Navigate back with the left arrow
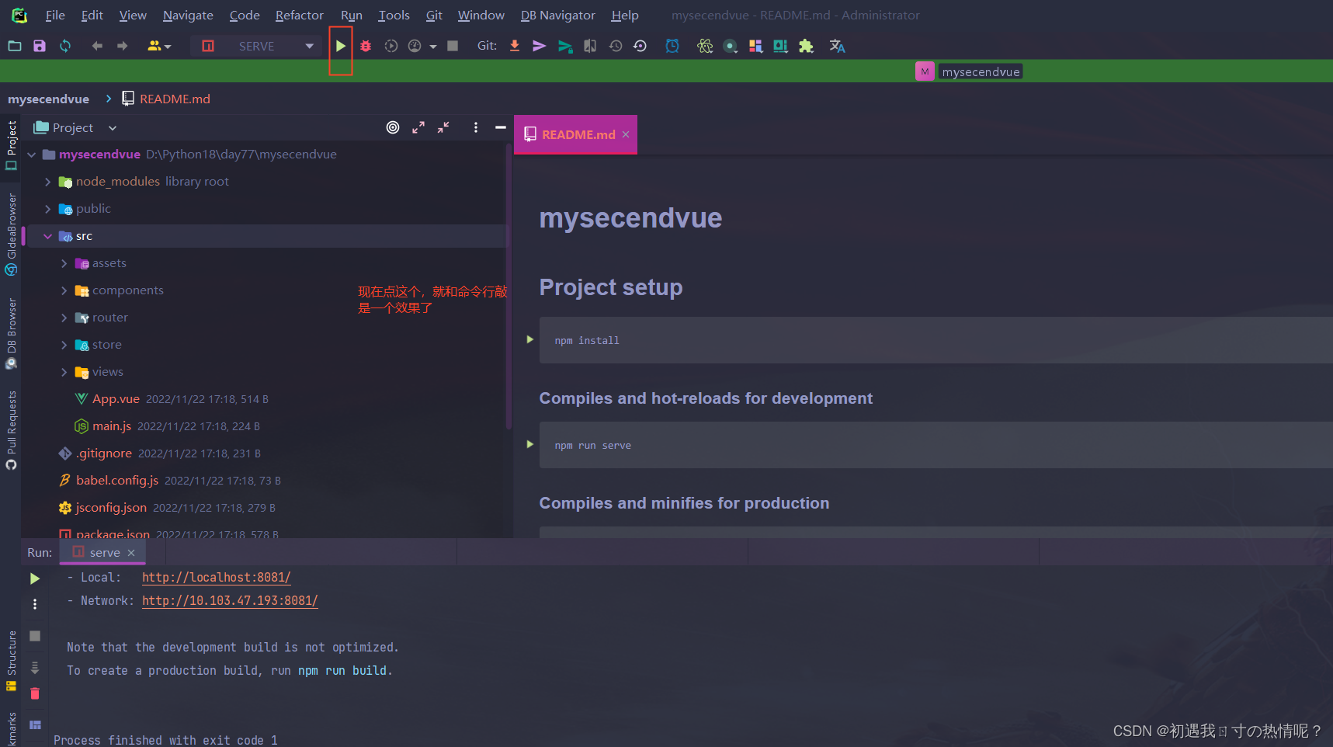 [97, 47]
